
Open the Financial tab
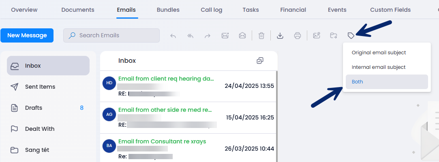tap(293, 10)
